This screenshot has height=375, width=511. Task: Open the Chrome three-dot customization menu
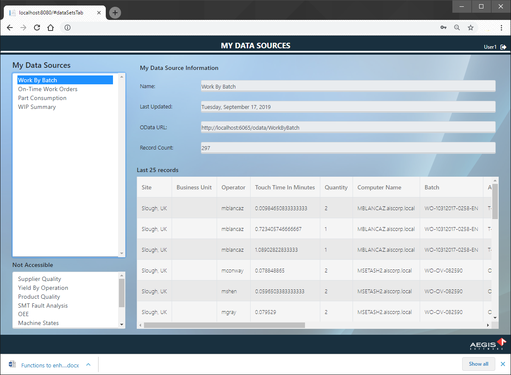pos(502,27)
